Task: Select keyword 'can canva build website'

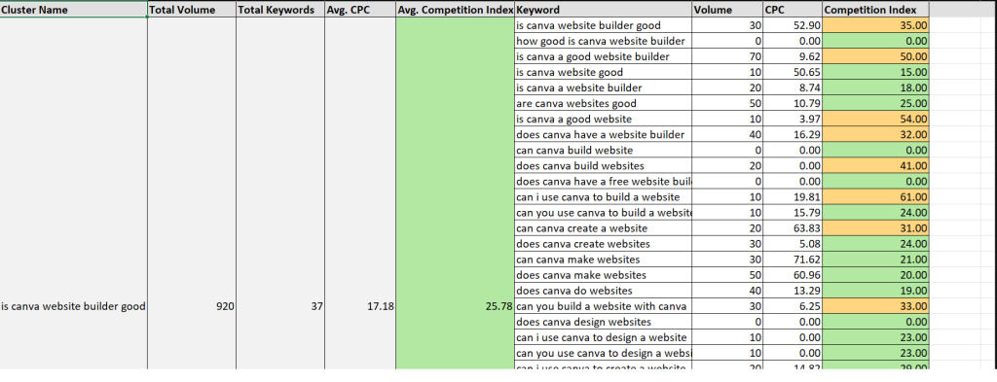Action: (x=603, y=151)
